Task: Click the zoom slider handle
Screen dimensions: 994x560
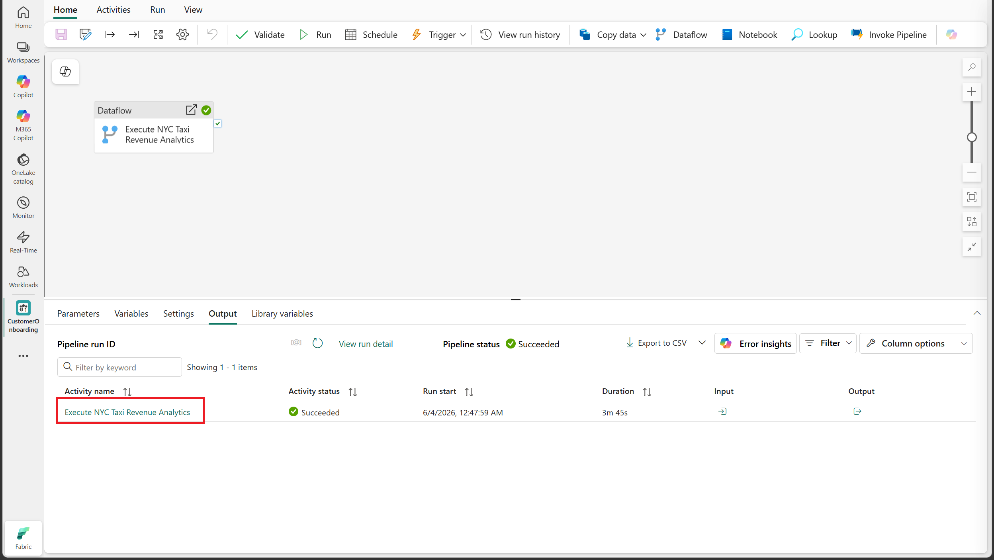Action: pyautogui.click(x=972, y=137)
